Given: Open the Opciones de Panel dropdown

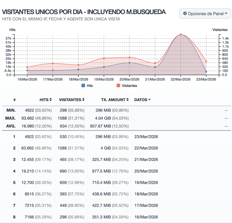Looking at the screenshot, I should (205, 14).
